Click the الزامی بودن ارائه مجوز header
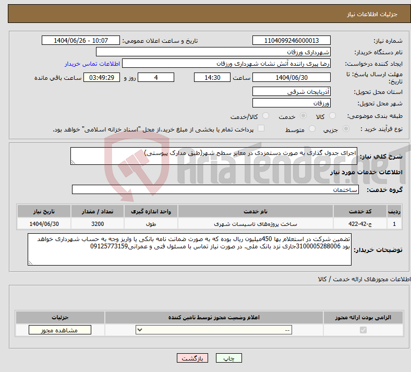The width and height of the screenshot is (411, 372). coord(363,317)
